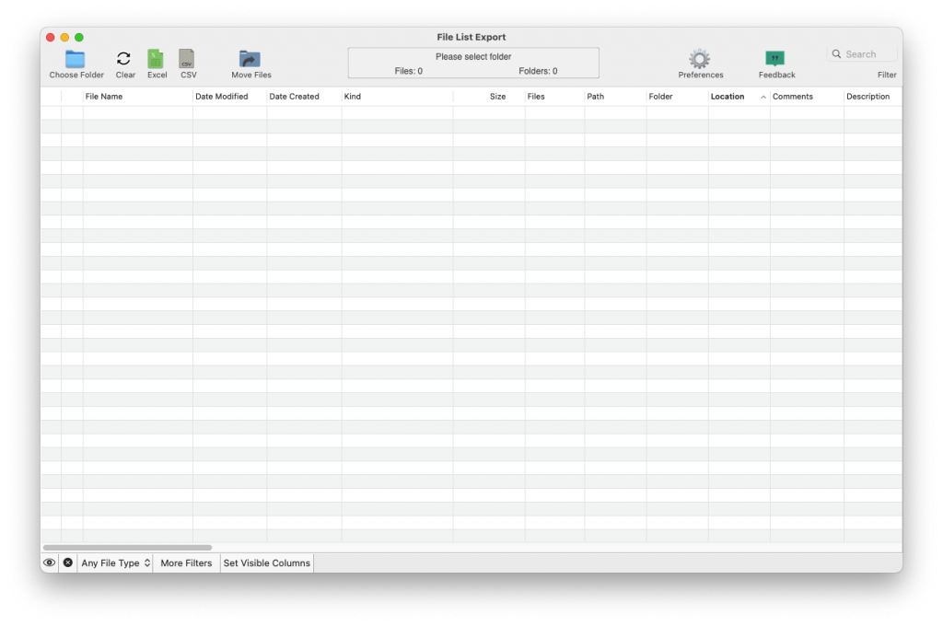
Task: Sort by Kind column header
Action: point(397,97)
